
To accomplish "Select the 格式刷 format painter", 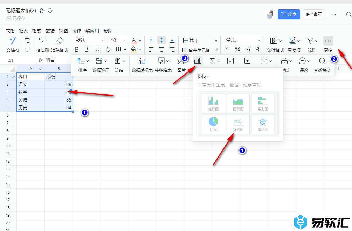I will 42,45.
